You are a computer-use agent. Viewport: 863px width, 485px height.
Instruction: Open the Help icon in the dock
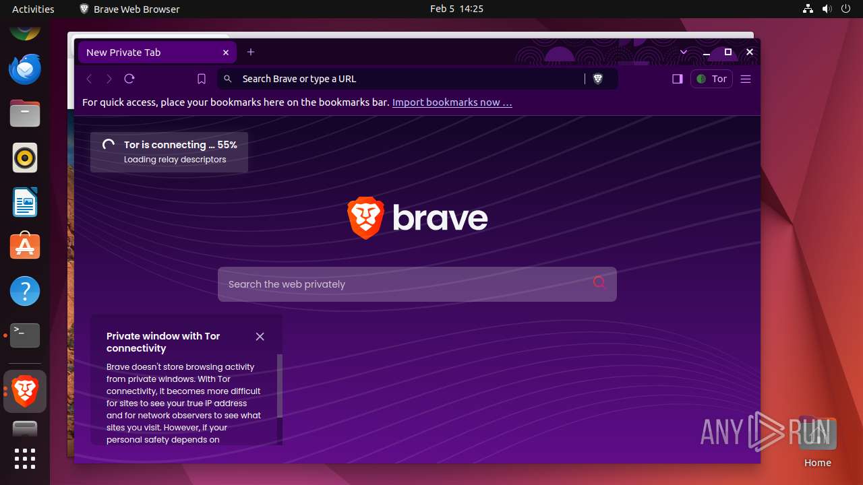pos(25,291)
